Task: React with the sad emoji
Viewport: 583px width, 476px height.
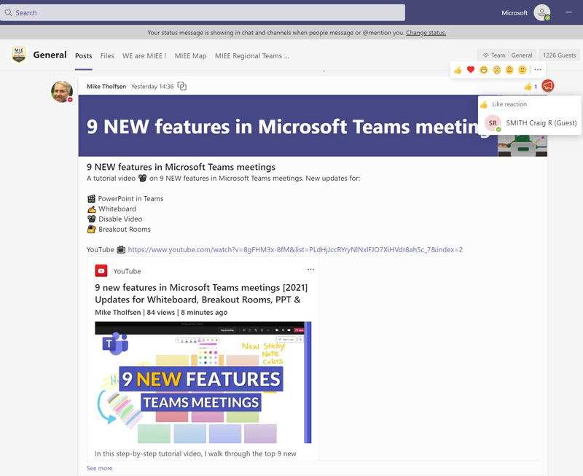Action: pyautogui.click(x=509, y=69)
